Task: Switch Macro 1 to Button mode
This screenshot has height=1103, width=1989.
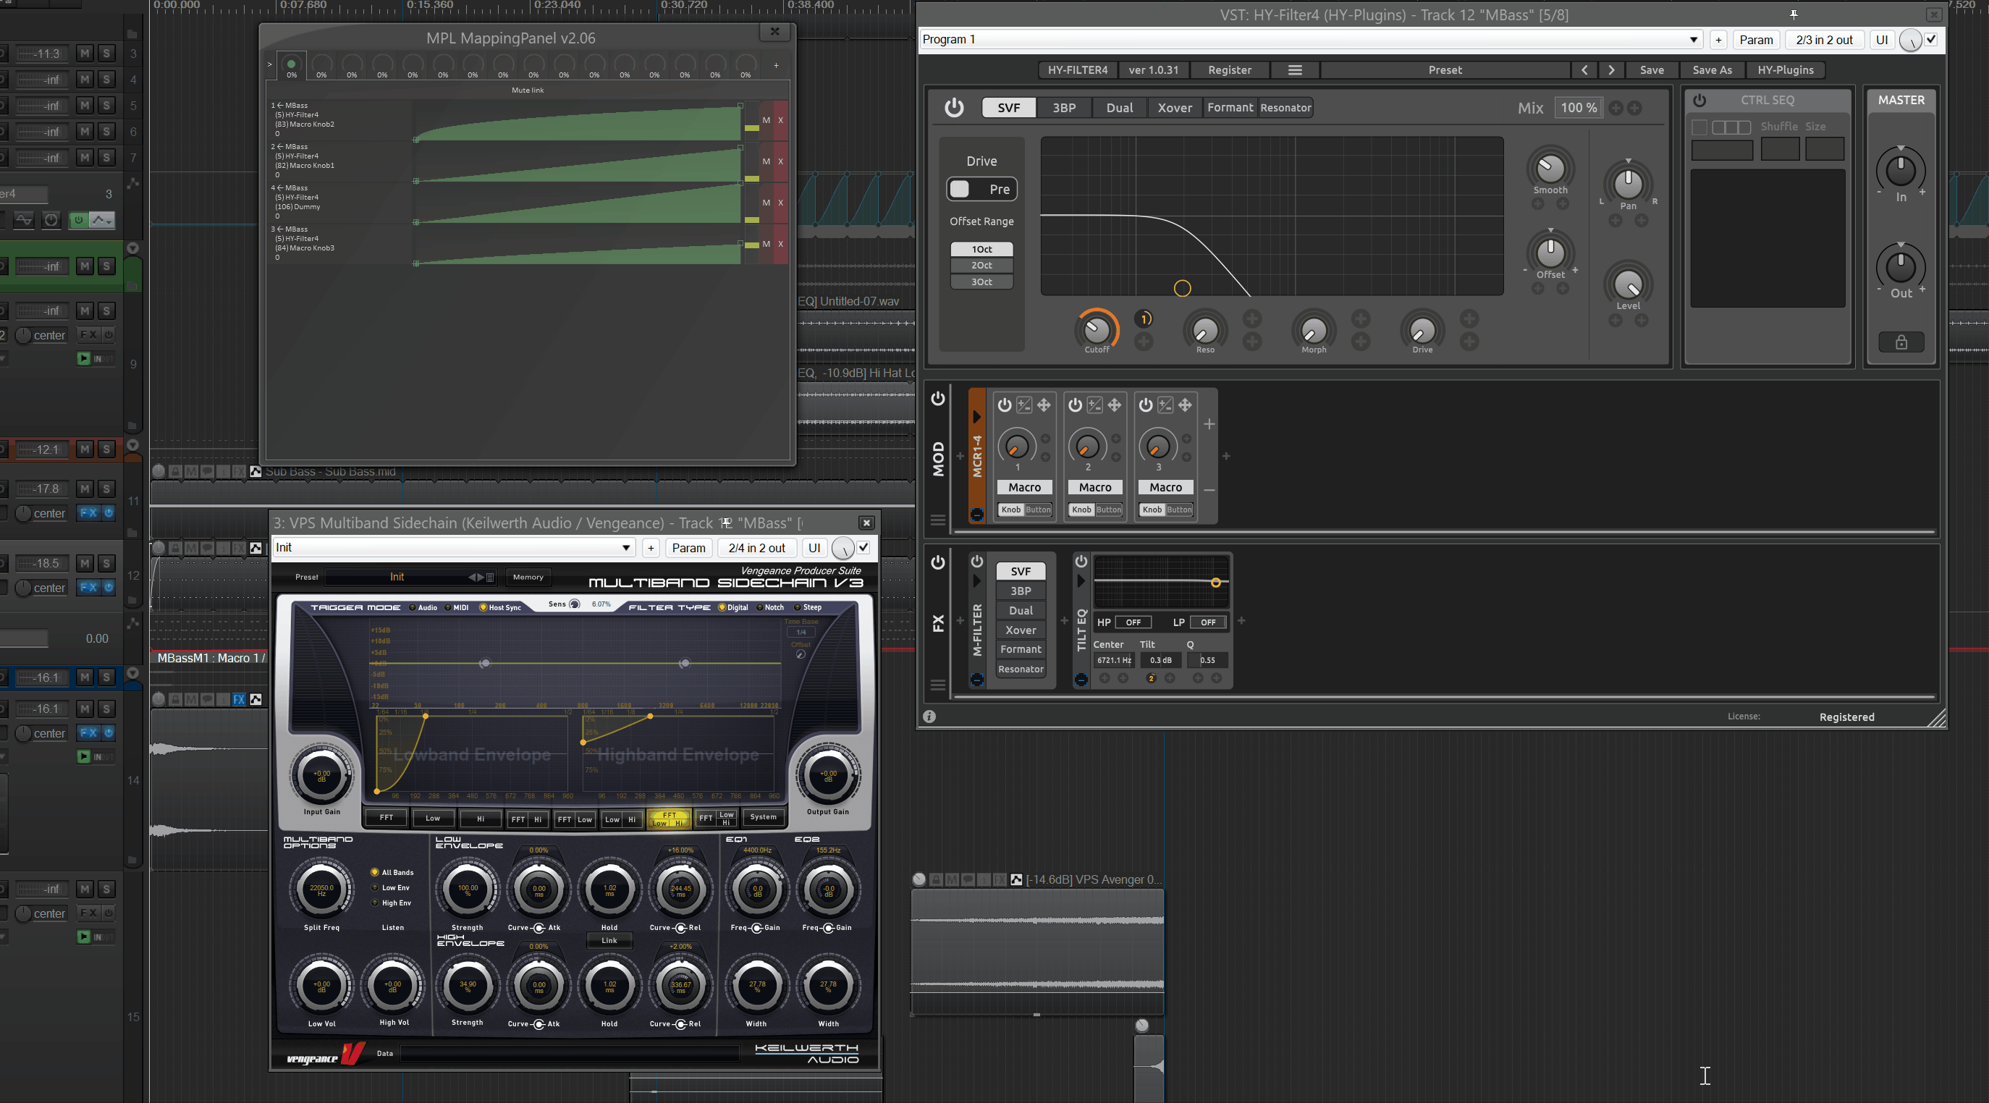Action: tap(1038, 510)
